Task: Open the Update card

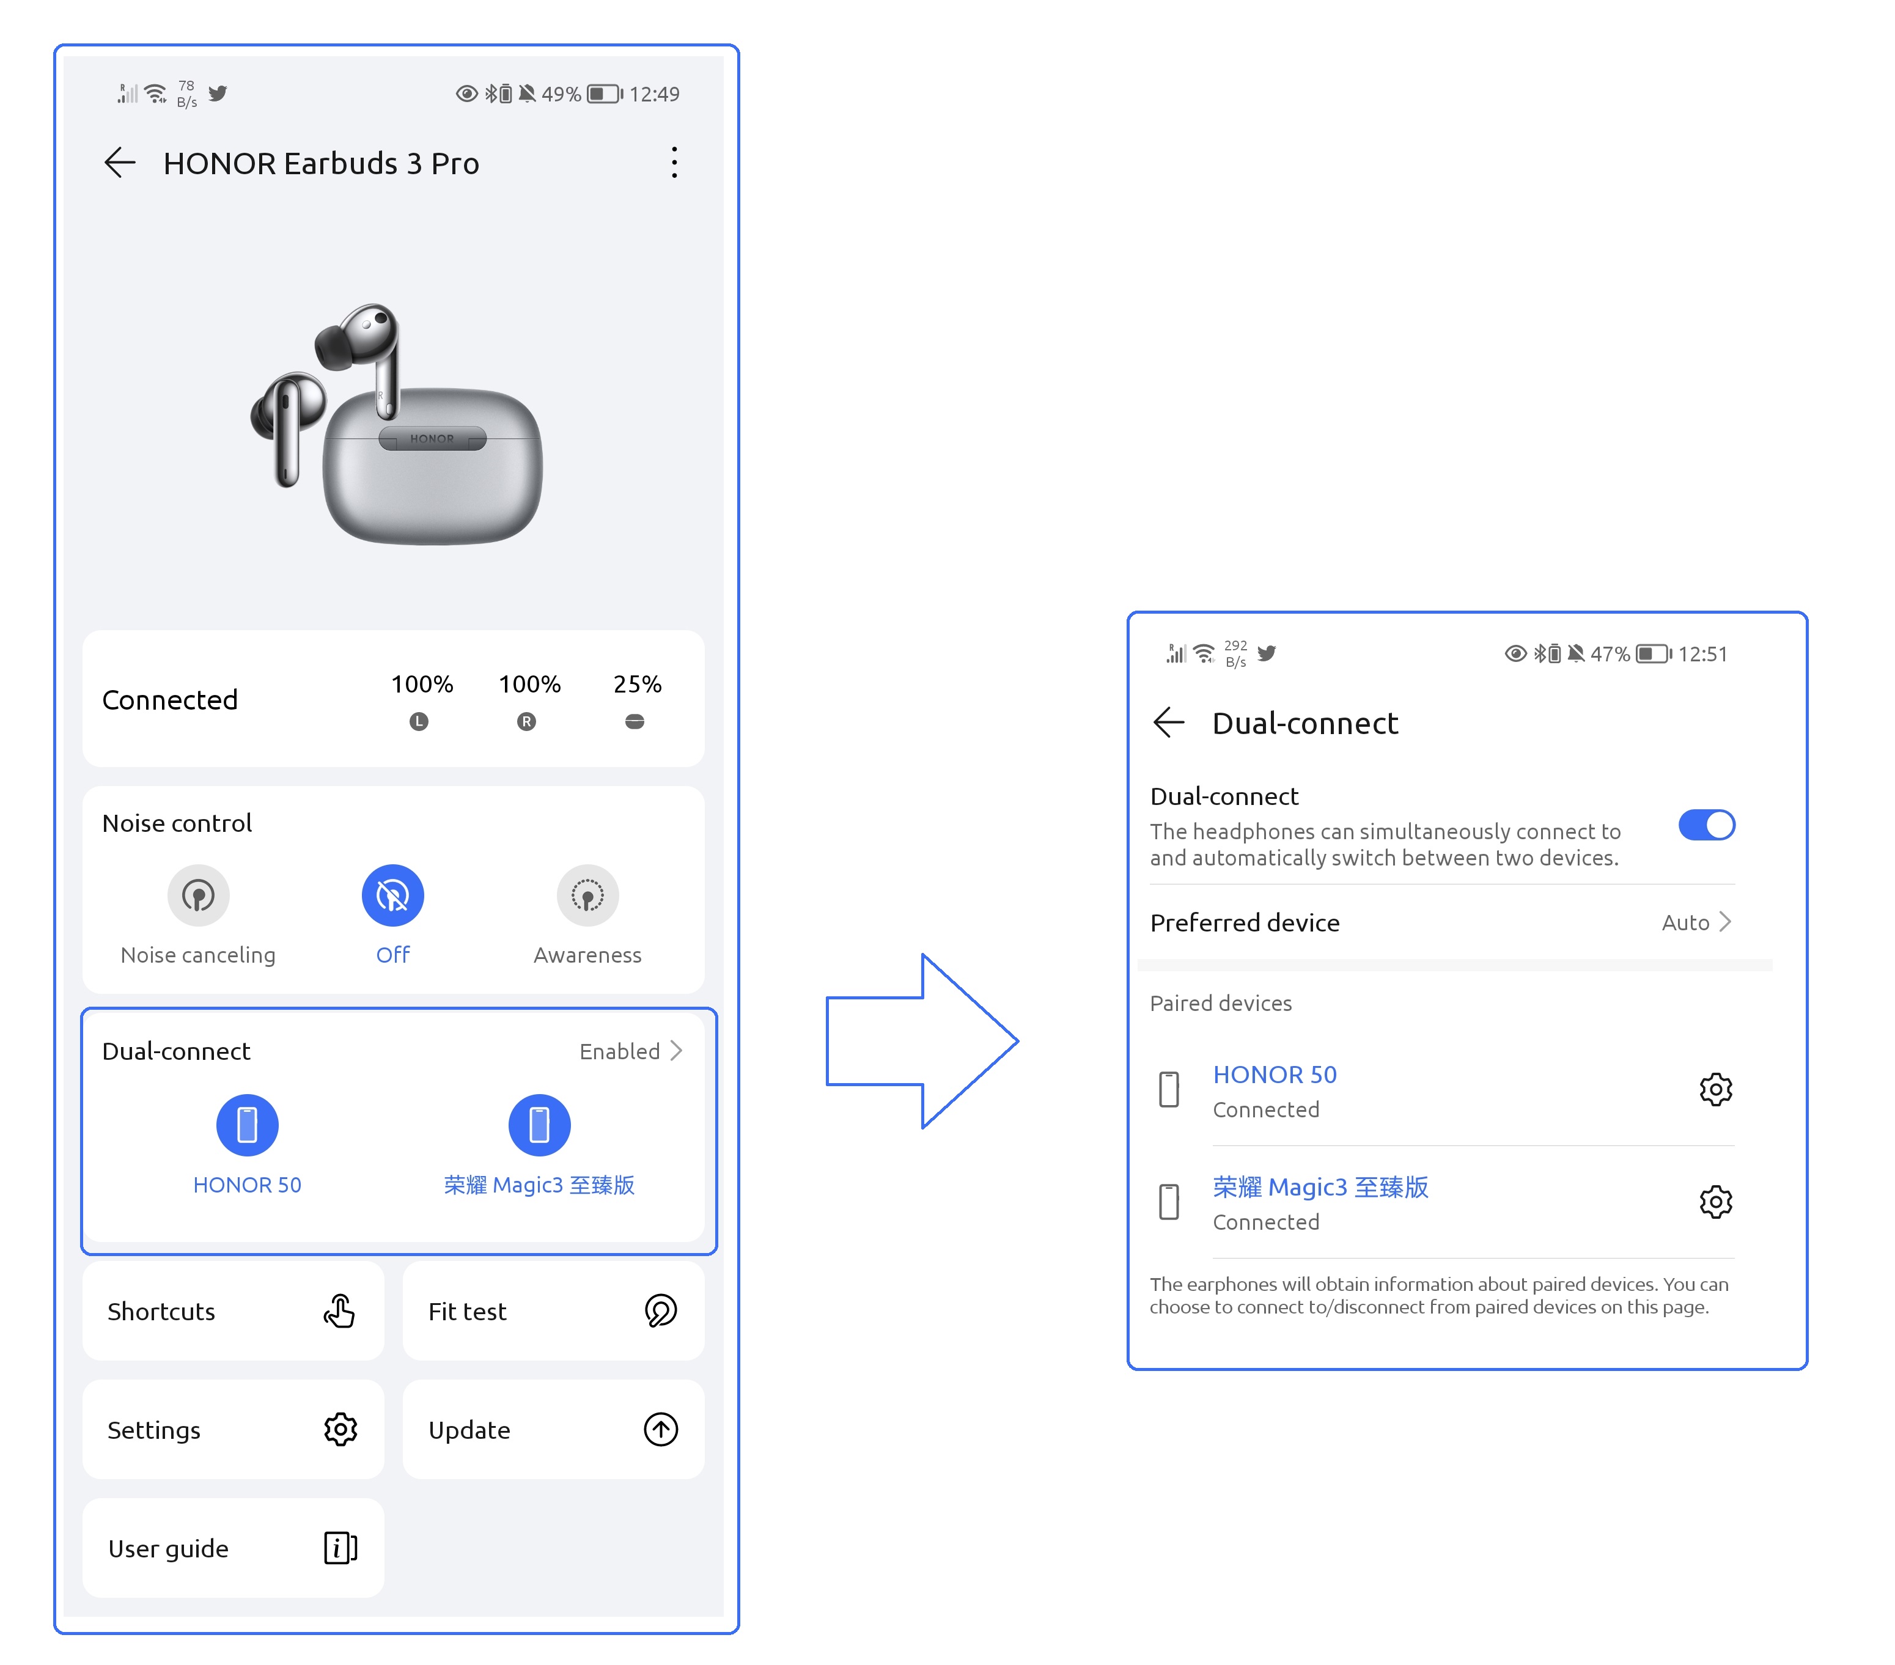Action: tap(553, 1430)
